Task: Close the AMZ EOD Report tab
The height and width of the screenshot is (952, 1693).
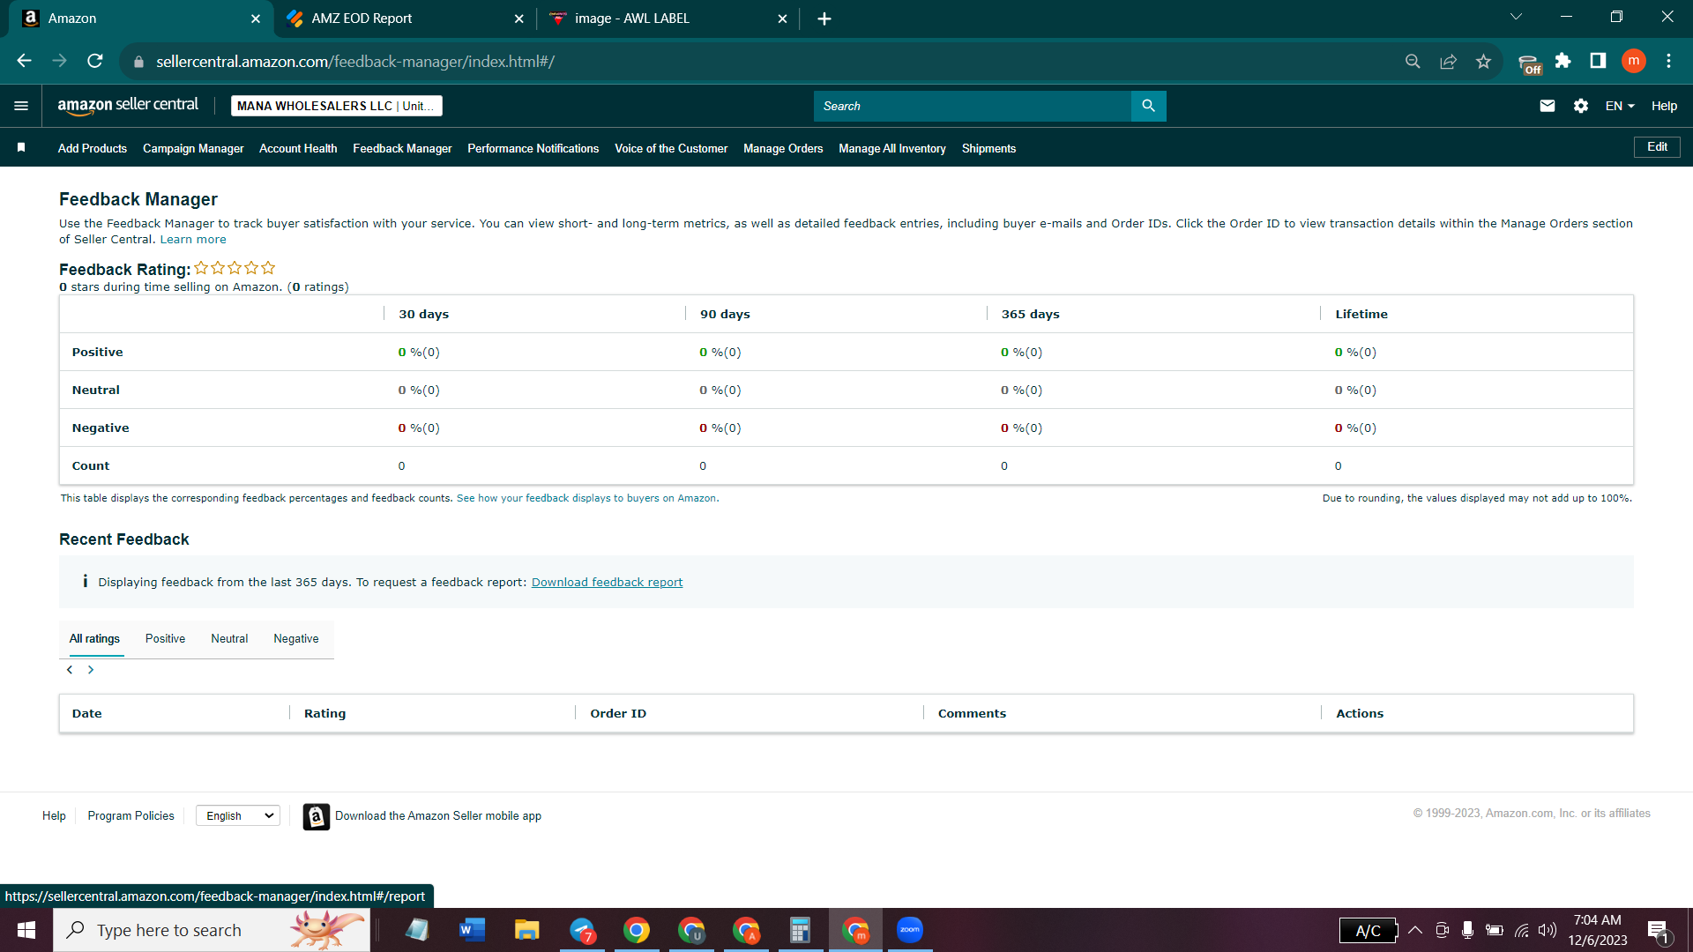Action: click(519, 19)
